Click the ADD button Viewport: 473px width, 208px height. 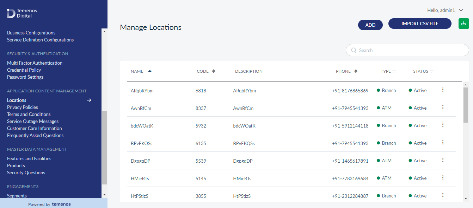370,25
